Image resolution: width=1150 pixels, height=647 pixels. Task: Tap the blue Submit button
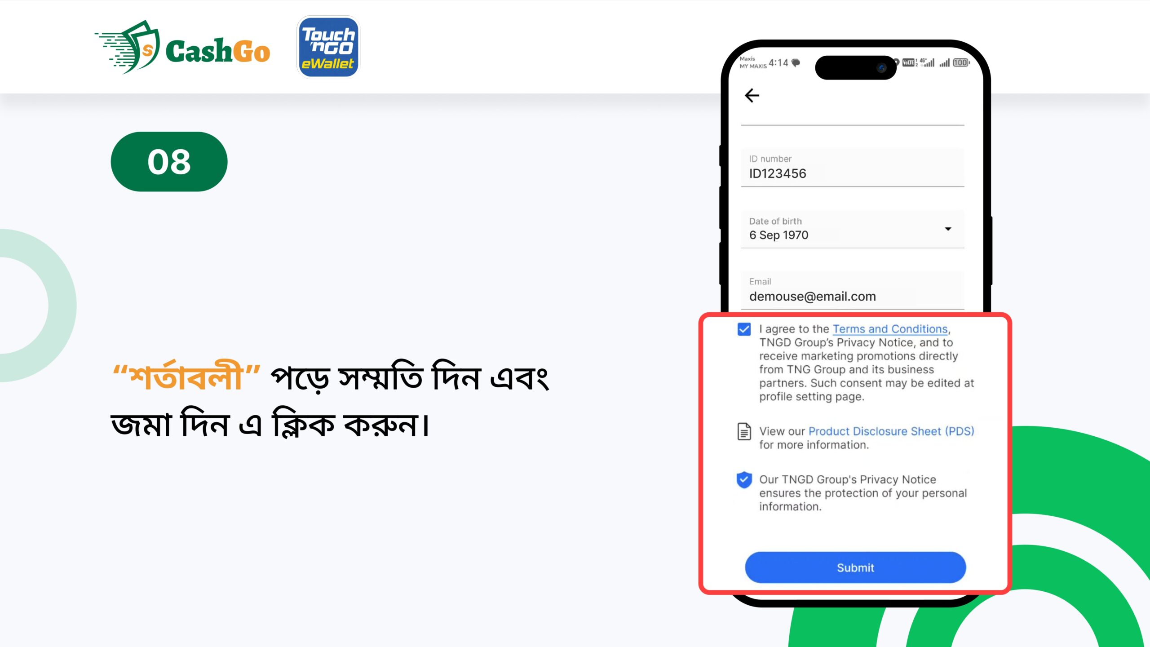[855, 567]
